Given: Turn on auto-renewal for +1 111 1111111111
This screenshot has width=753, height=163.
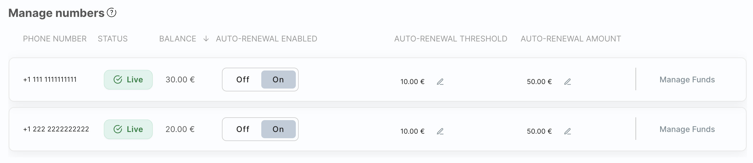Looking at the screenshot, I should [x=278, y=80].
